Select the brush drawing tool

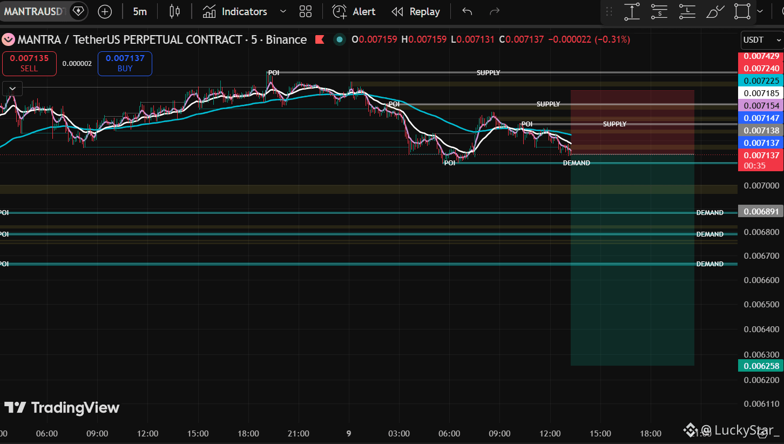(x=715, y=11)
